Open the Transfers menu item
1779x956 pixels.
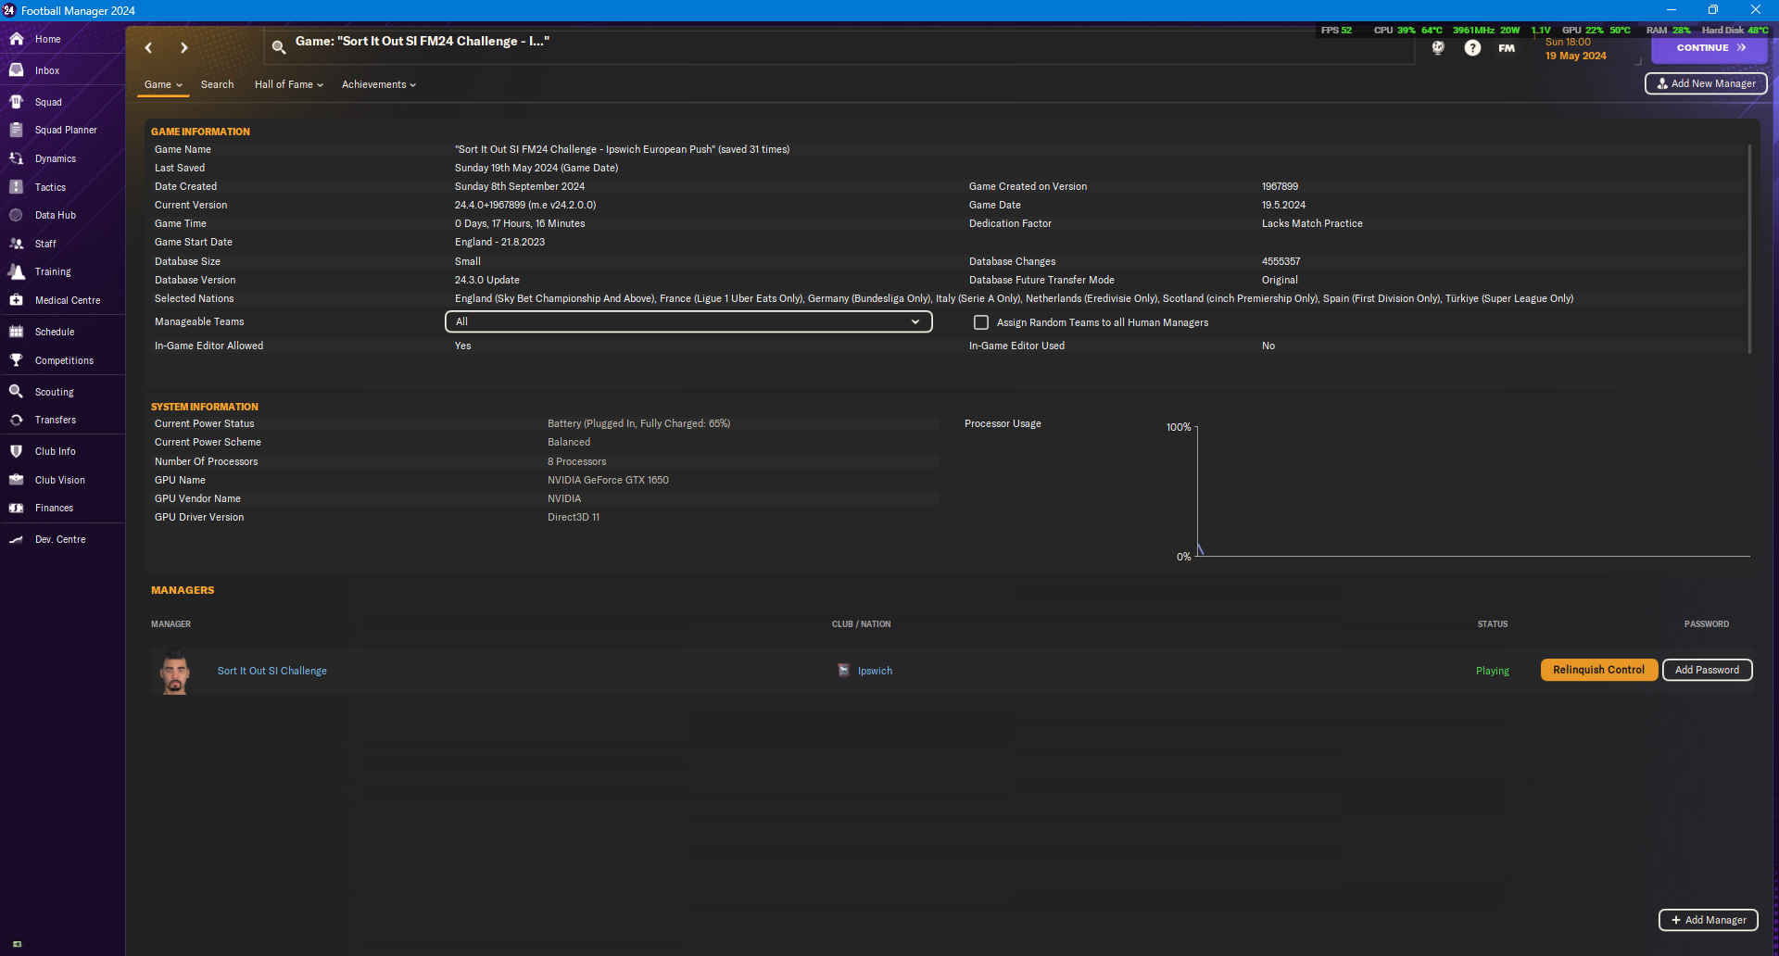pos(56,420)
